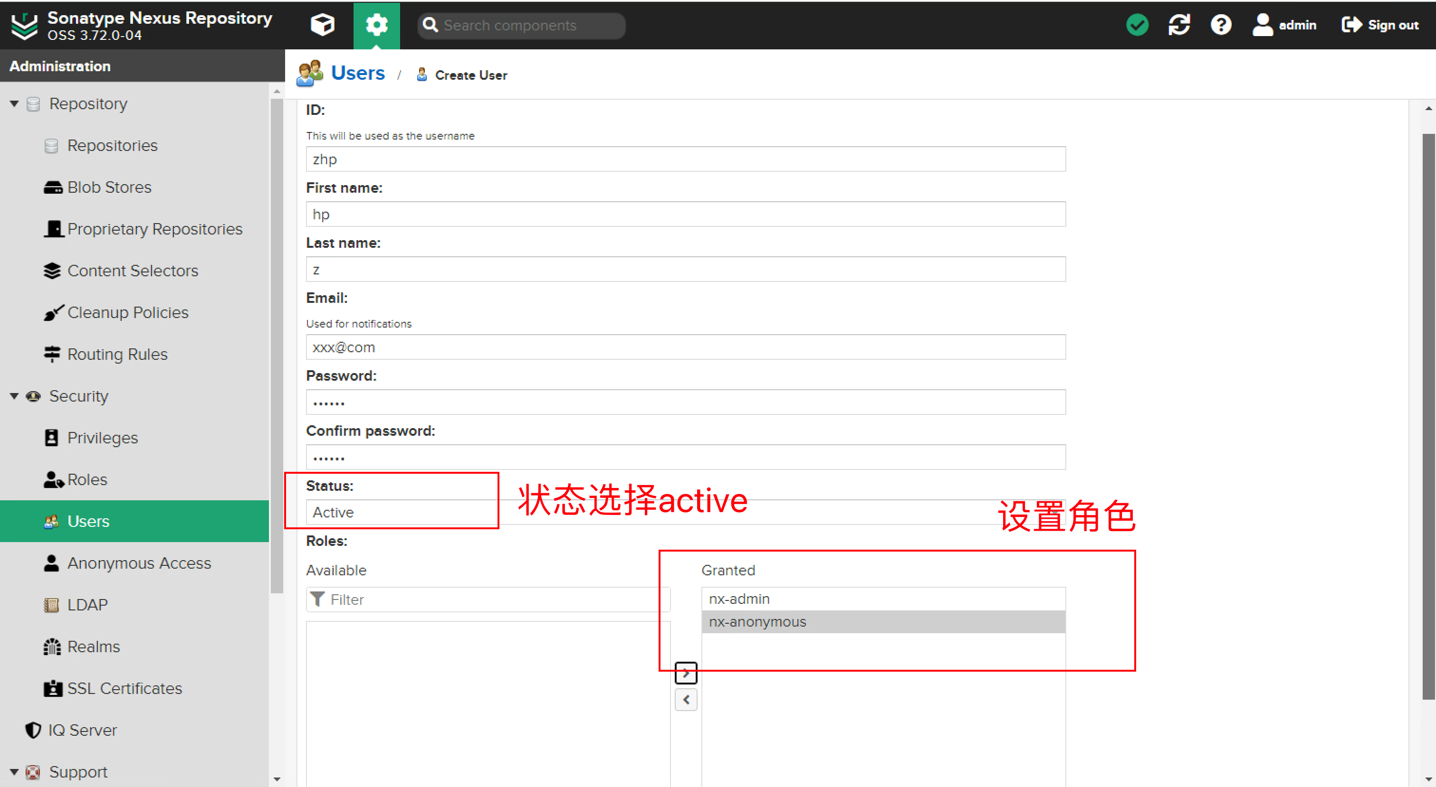
Task: Open the Browse cube icon
Action: pyautogui.click(x=322, y=25)
